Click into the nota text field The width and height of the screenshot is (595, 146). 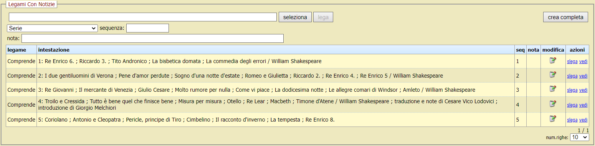point(152,38)
